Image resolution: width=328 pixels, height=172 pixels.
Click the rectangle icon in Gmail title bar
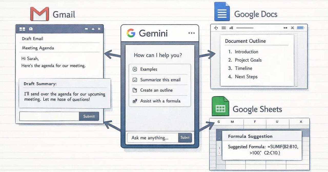[x=86, y=29]
